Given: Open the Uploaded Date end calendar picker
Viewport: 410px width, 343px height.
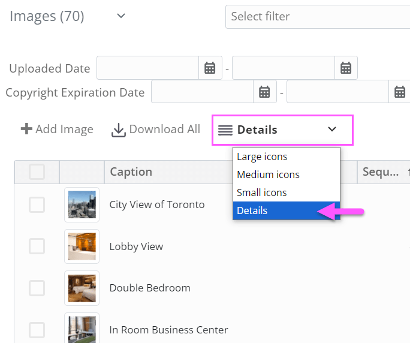Looking at the screenshot, I should pos(346,68).
